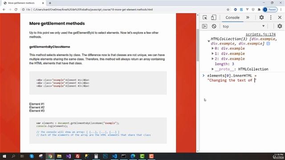This screenshot has width=285, height=160.
Task: Bookmark this page with the star icon
Action: (x=228, y=9)
